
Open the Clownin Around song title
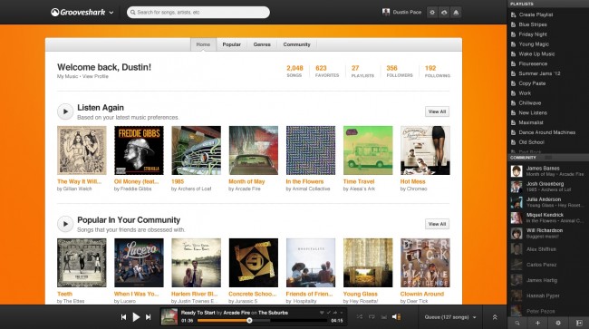[422, 294]
